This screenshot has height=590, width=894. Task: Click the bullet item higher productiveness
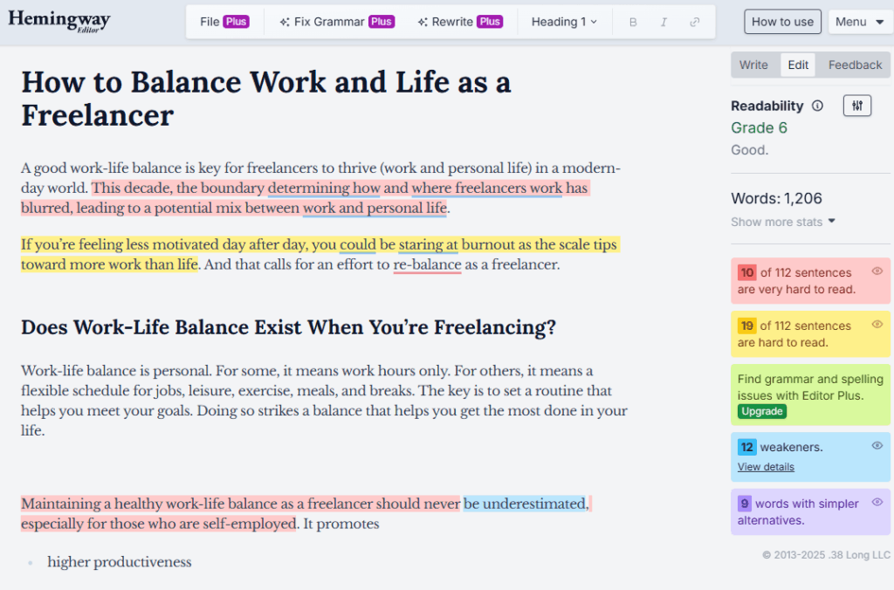click(119, 562)
